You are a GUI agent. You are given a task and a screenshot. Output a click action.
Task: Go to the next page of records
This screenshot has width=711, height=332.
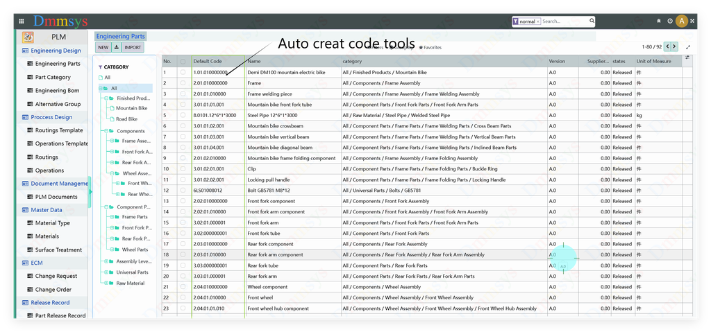coord(675,46)
